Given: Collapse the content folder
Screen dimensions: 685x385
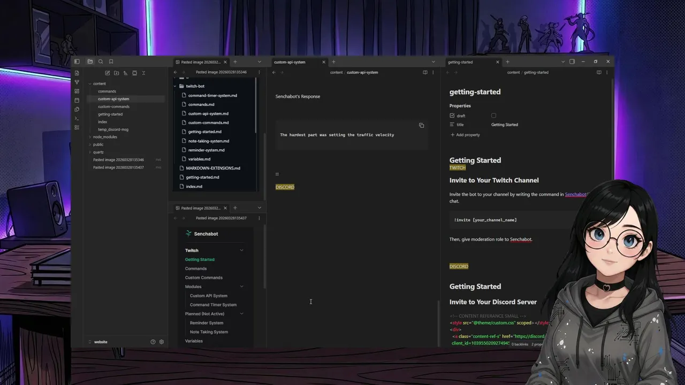Looking at the screenshot, I should 90,83.
